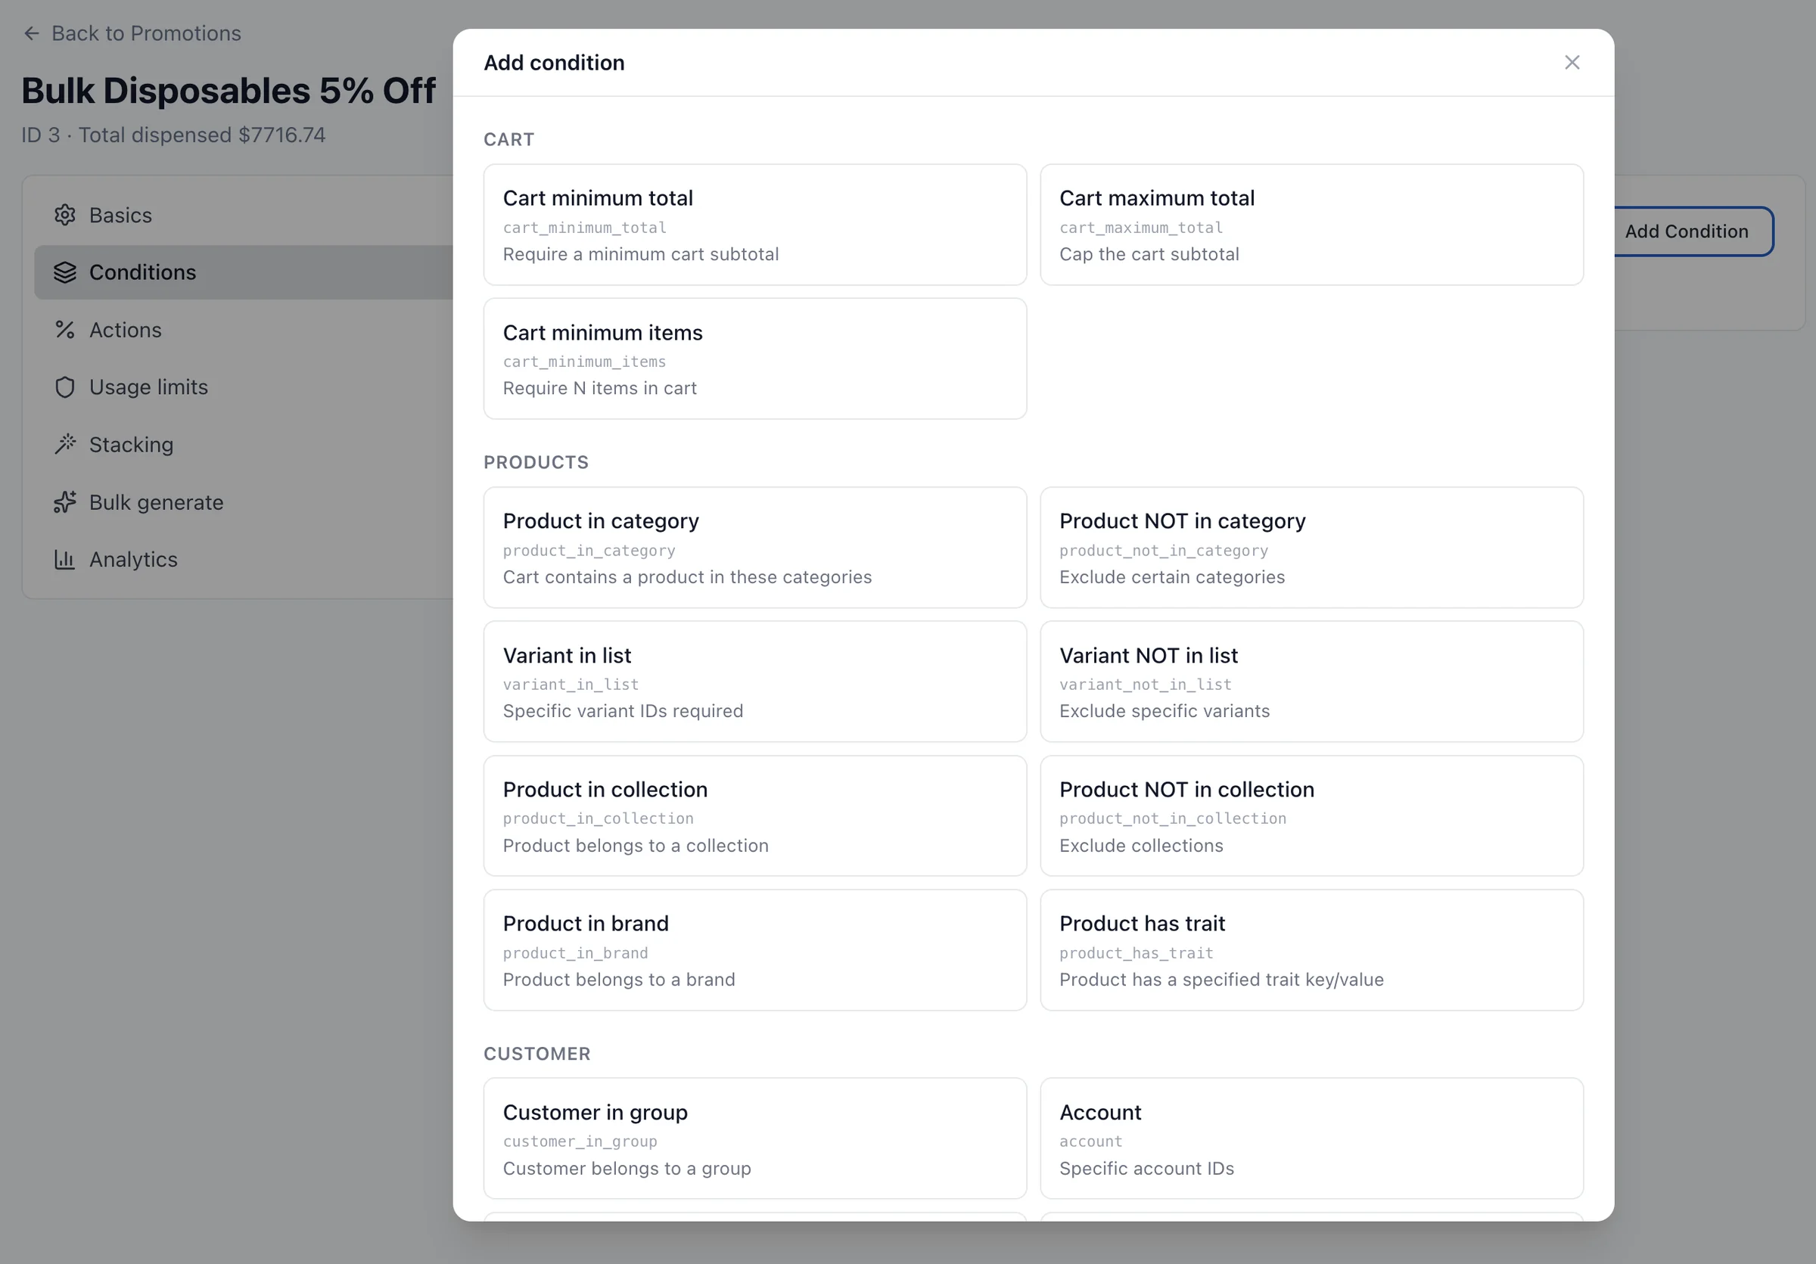Choose the Variant in list condition
The height and width of the screenshot is (1264, 1816).
point(754,682)
